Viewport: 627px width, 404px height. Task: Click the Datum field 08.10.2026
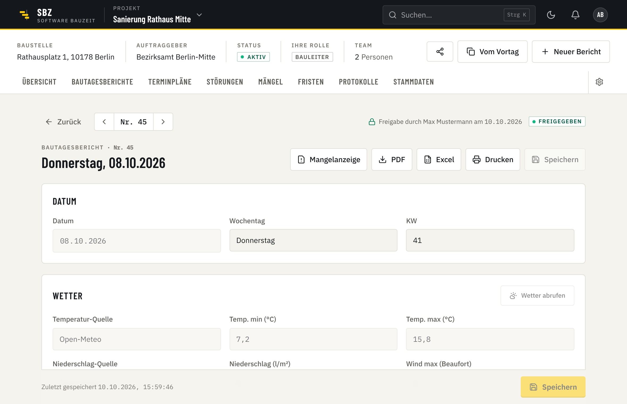[137, 241]
